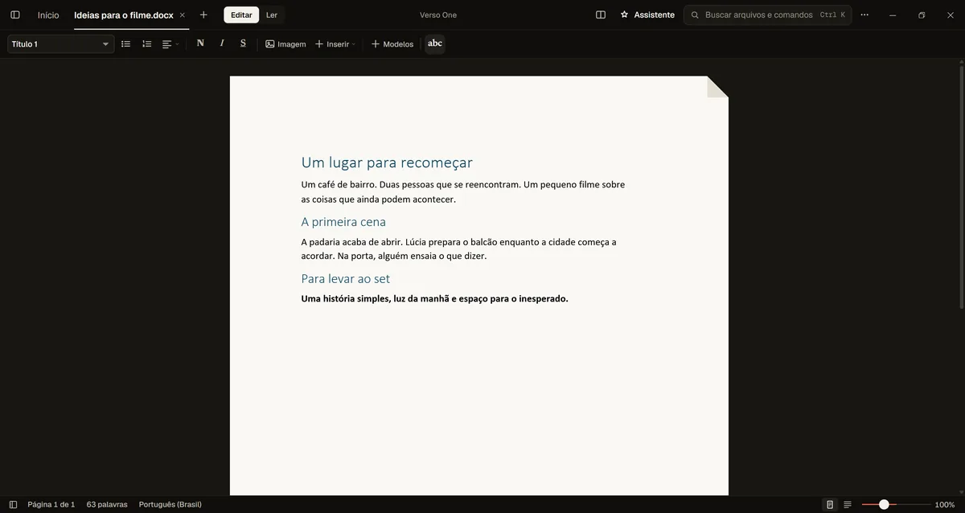Image resolution: width=965 pixels, height=513 pixels.
Task: Click the paragraph starting Um café de bairro
Action: pos(462,192)
